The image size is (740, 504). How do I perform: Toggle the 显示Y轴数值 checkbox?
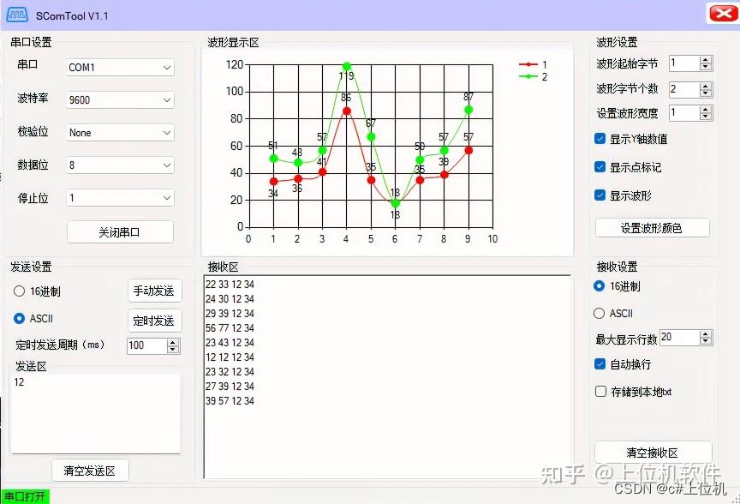point(600,138)
